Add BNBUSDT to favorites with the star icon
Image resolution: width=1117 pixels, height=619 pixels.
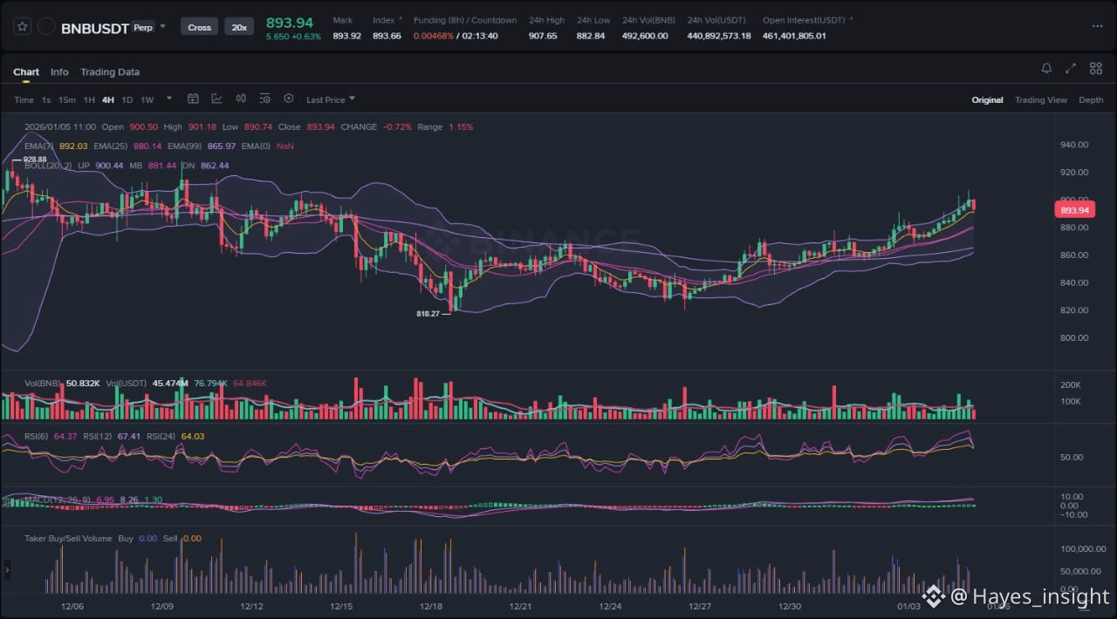[23, 27]
